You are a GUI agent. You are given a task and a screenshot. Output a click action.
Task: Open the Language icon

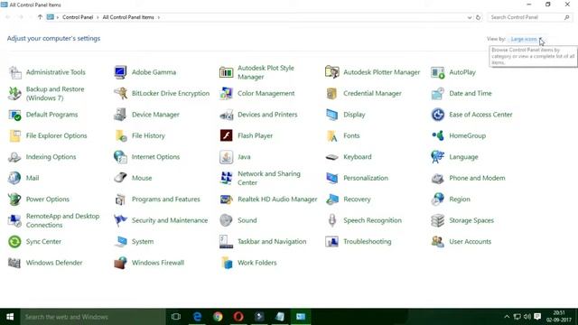(x=438, y=157)
